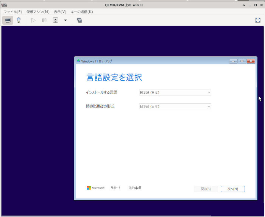
Task: Open the 法的事項 link
Action: click(135, 188)
